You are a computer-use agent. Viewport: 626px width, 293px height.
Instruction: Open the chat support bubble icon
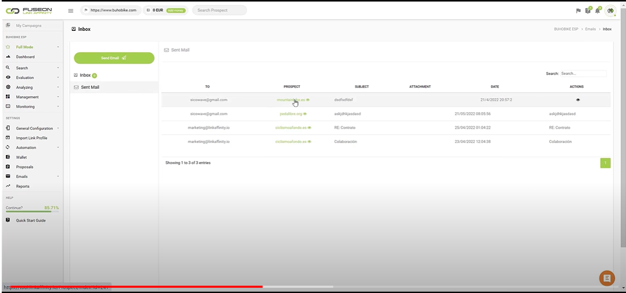tap(607, 278)
